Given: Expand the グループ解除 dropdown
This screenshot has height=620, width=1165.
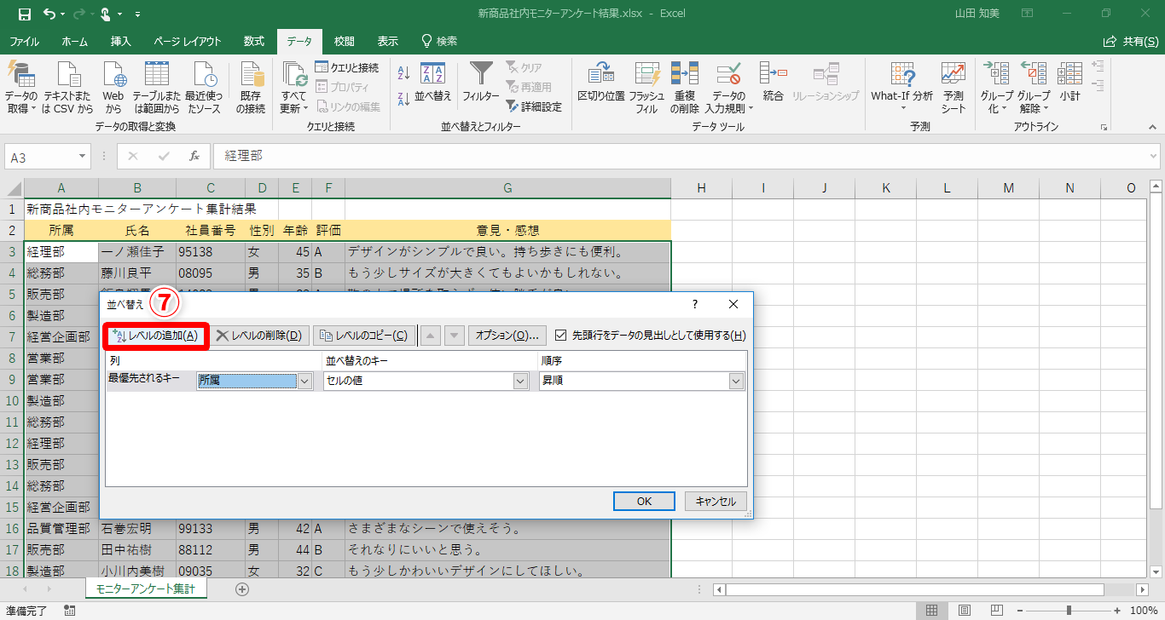Looking at the screenshot, I should pos(1046,109).
